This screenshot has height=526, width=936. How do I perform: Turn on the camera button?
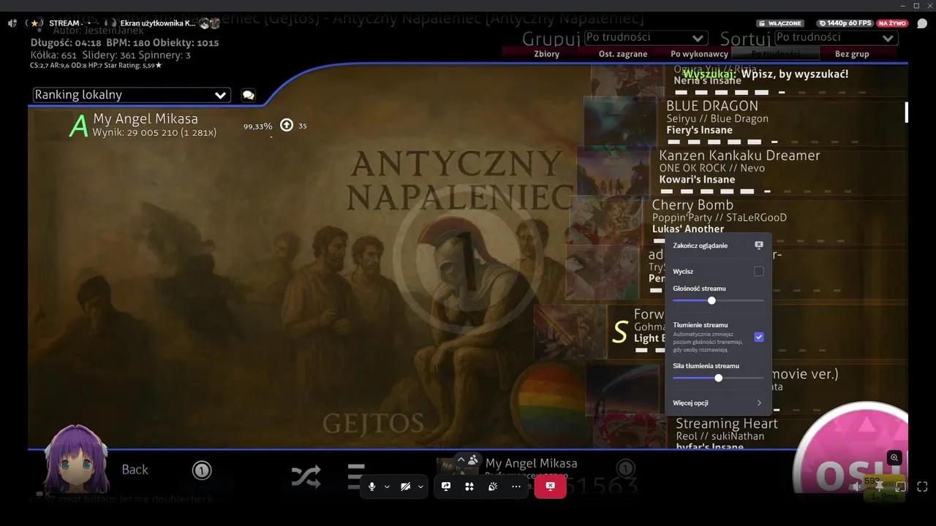[405, 487]
